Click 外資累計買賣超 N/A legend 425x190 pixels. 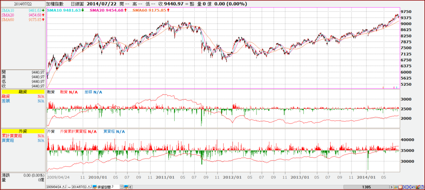click(x=78, y=131)
